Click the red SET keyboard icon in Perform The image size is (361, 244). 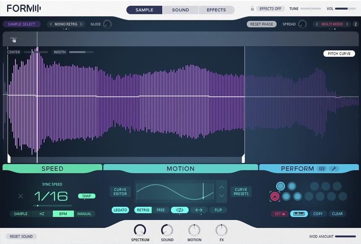tap(279, 214)
